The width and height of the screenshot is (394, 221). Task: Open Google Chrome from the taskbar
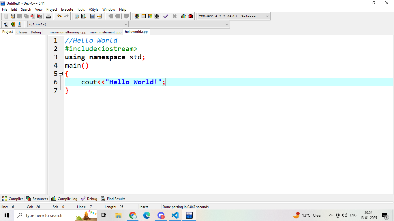(133, 215)
